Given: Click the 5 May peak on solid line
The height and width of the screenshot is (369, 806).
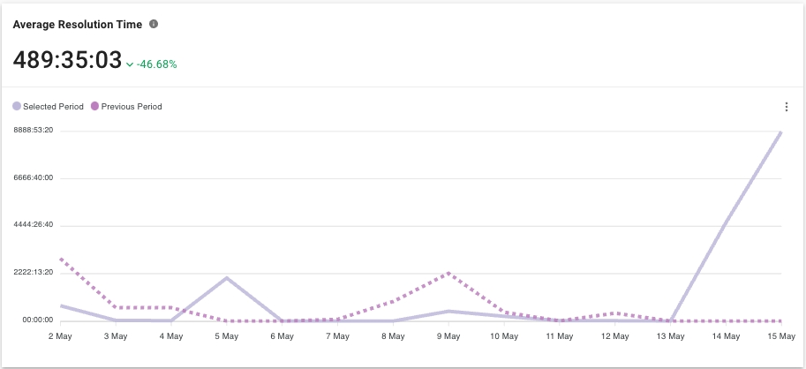Looking at the screenshot, I should pyautogui.click(x=227, y=278).
